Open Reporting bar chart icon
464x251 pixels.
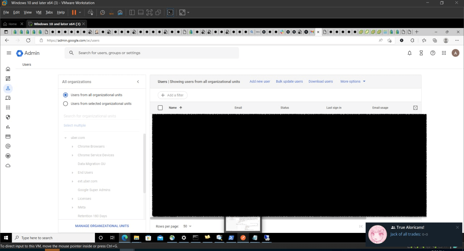point(8,127)
